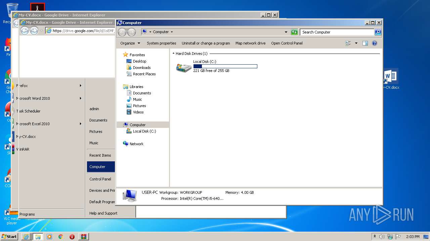Show hidden icons in system tray
Screen dimensions: 430x241
click(375, 237)
